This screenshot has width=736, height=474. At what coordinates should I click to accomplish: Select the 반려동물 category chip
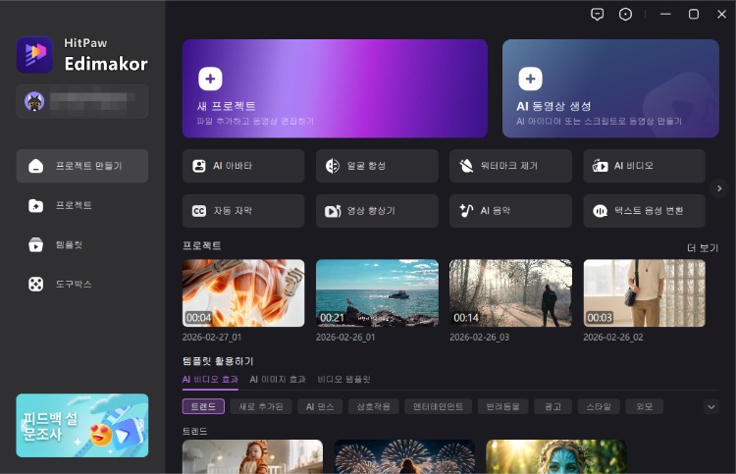[x=502, y=406]
